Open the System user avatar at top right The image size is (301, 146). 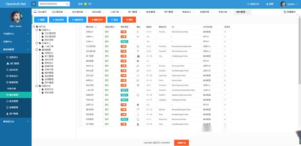click(283, 4)
